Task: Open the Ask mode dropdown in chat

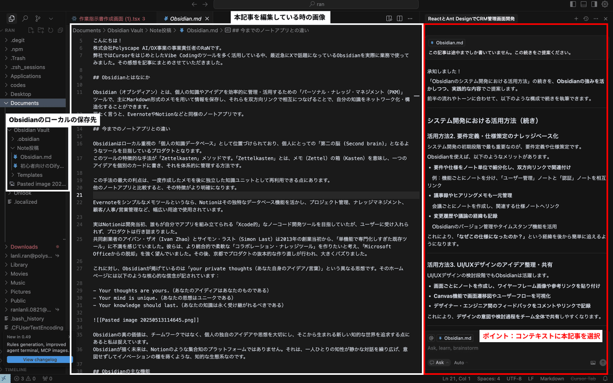Action: pos(439,362)
